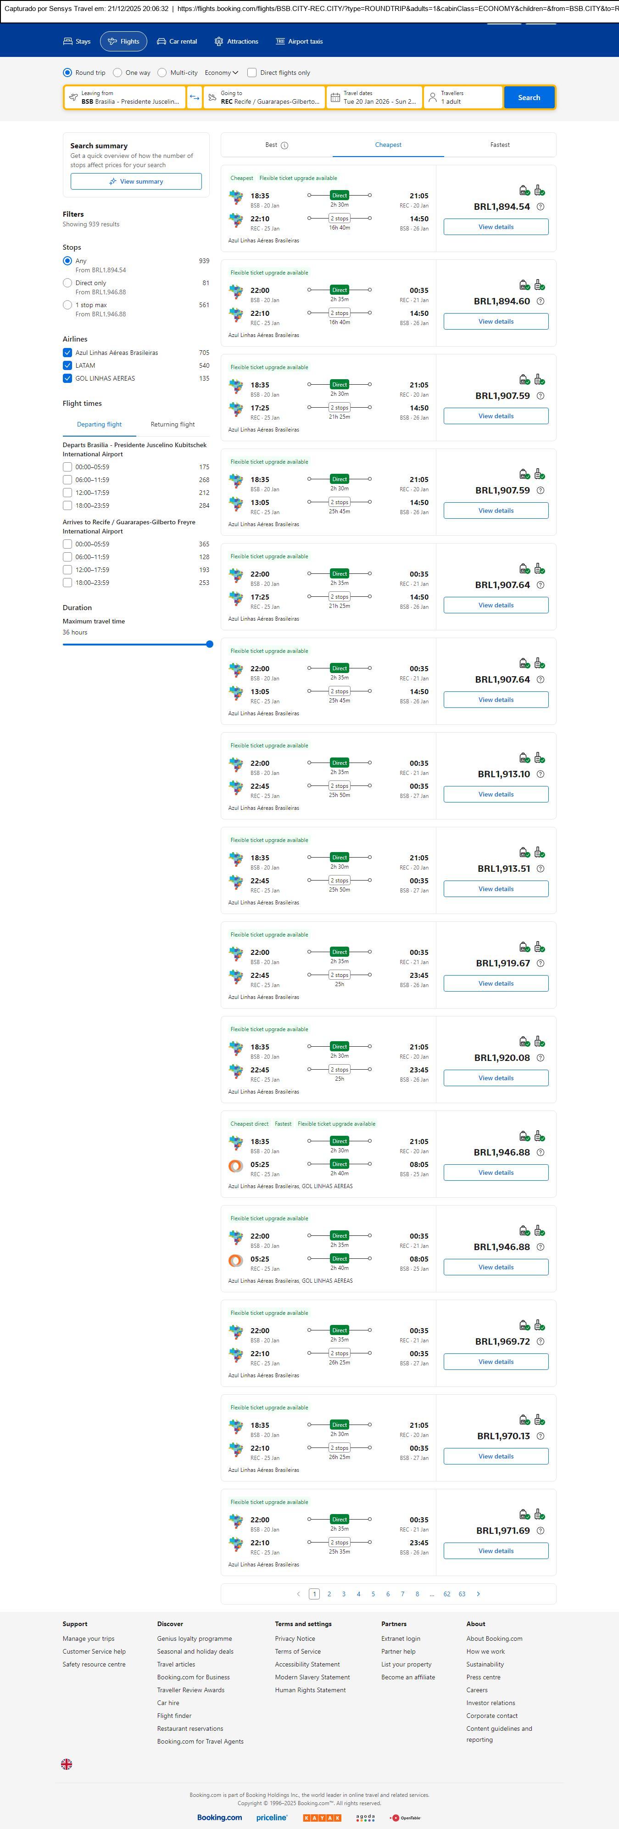Open the Economy cabin class dropdown

[x=221, y=73]
